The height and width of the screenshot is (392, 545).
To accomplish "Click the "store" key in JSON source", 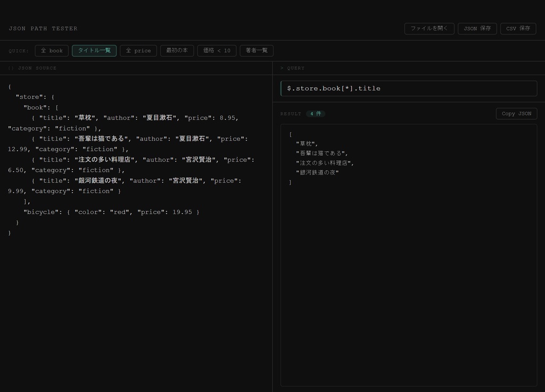I will click(x=29, y=97).
